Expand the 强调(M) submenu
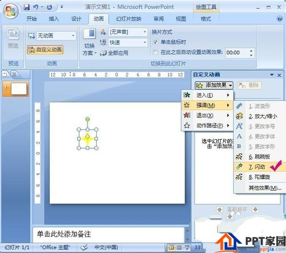Viewport: 286px width, 253px height. tap(207, 105)
